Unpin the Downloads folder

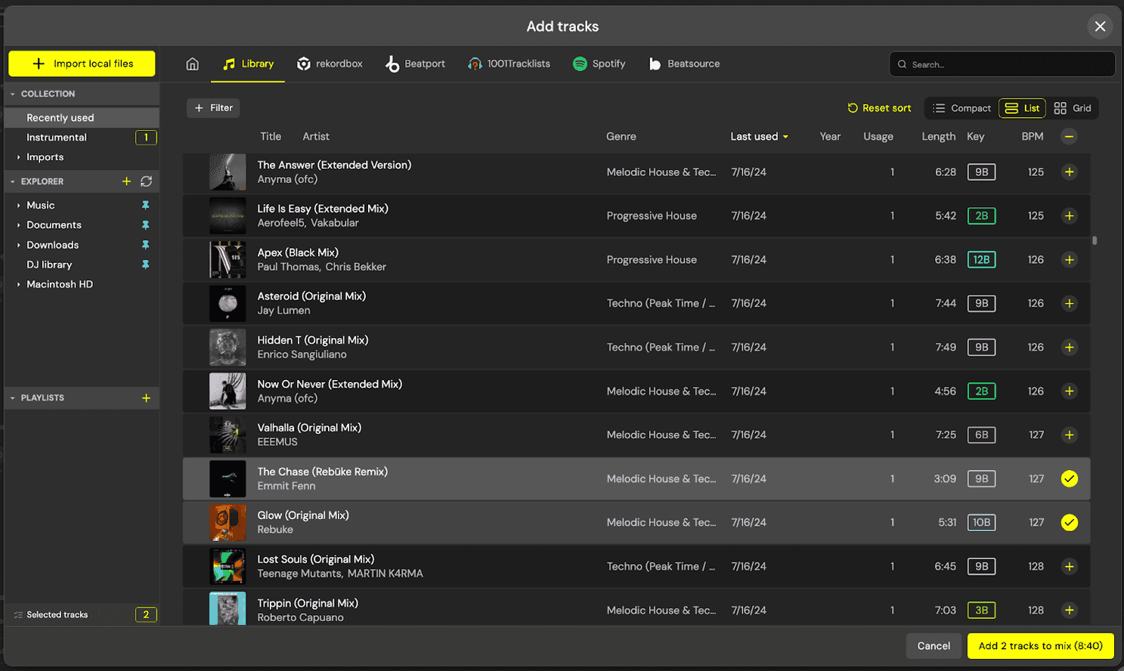pyautogui.click(x=145, y=245)
